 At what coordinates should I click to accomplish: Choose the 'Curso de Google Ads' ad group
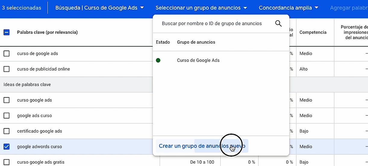[198, 60]
